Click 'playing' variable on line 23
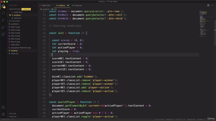216x121 pixels. (63, 51)
